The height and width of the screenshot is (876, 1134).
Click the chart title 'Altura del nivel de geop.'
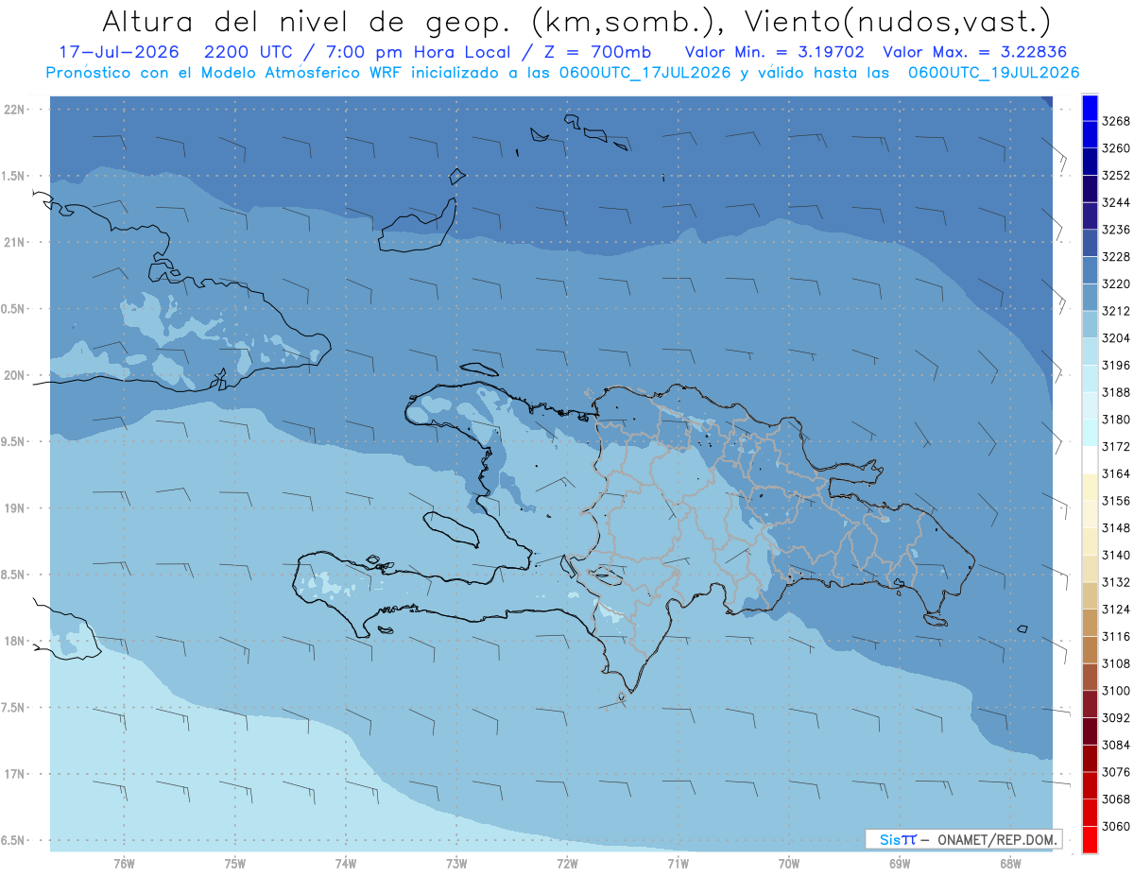305,21
